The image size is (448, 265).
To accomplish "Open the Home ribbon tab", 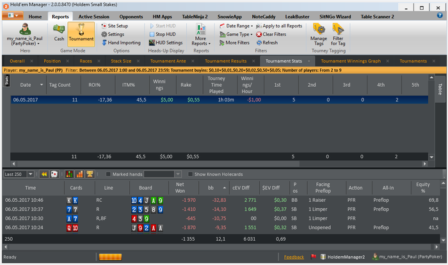I will click(35, 17).
